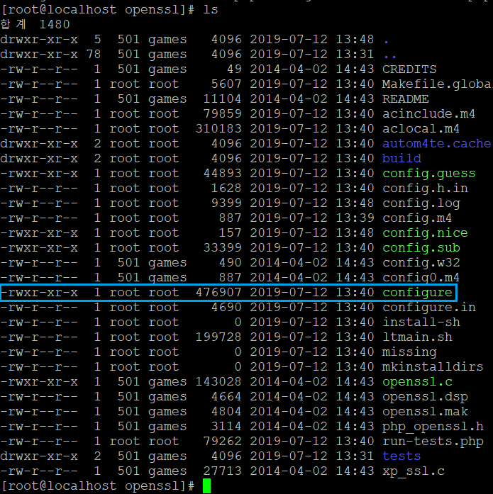Viewport: 493px width, 494px height.
Task: Select the configure executable name
Action: click(417, 293)
